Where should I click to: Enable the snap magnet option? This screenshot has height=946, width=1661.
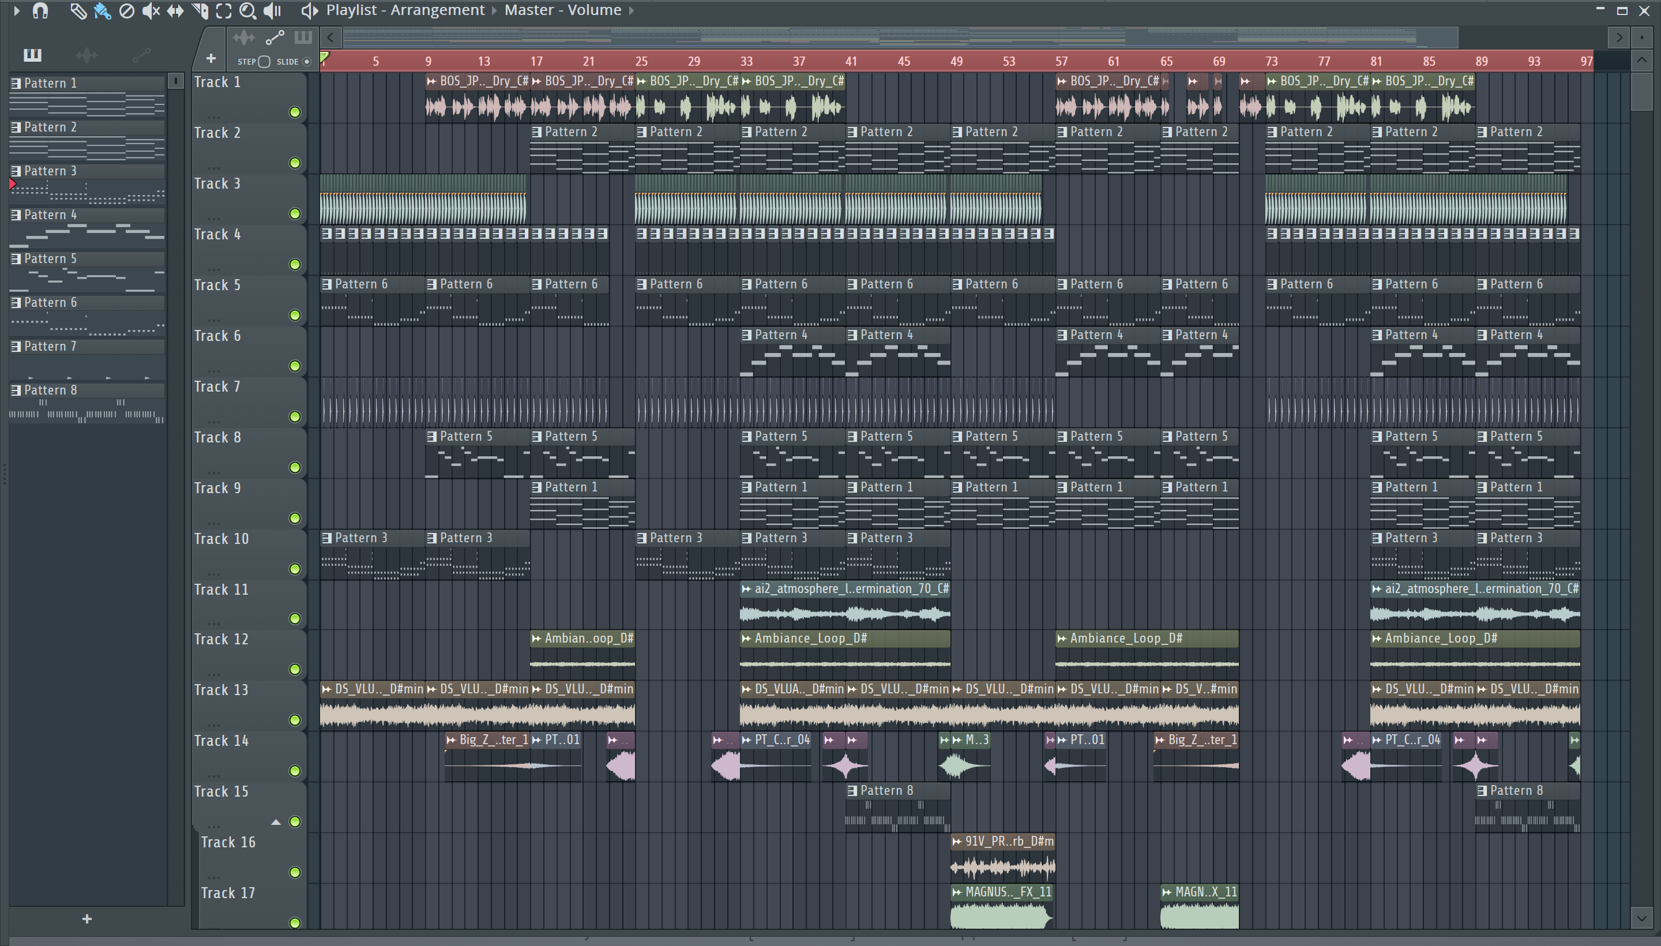point(40,10)
